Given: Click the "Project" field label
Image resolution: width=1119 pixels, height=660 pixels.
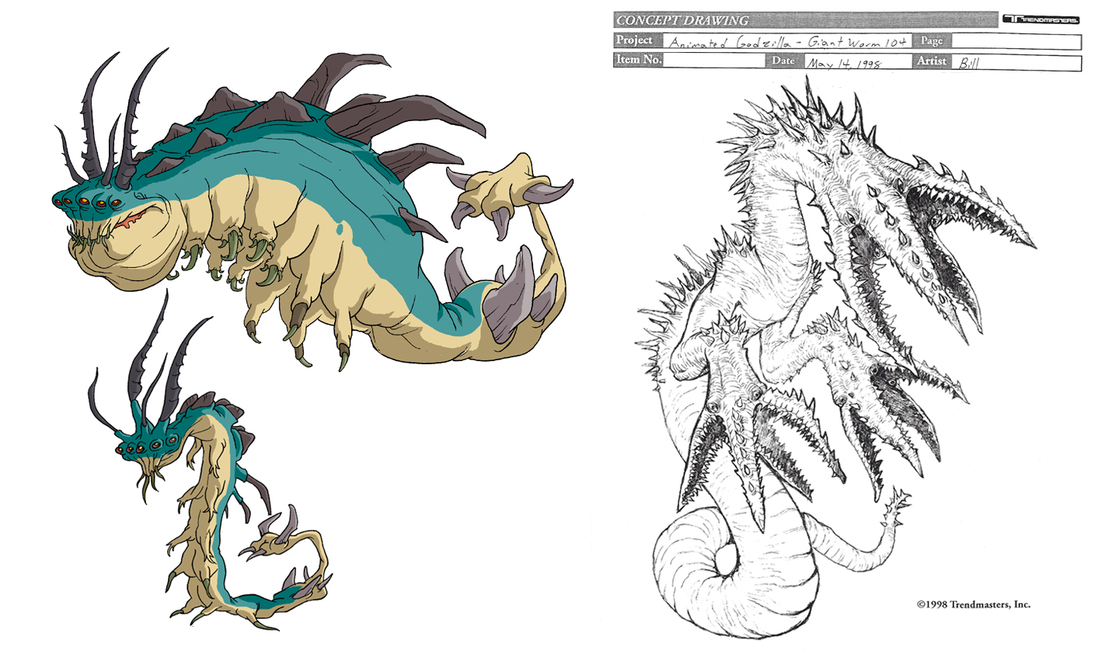Looking at the screenshot, I should [x=635, y=40].
